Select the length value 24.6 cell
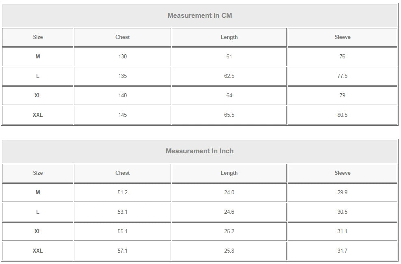 (229, 212)
